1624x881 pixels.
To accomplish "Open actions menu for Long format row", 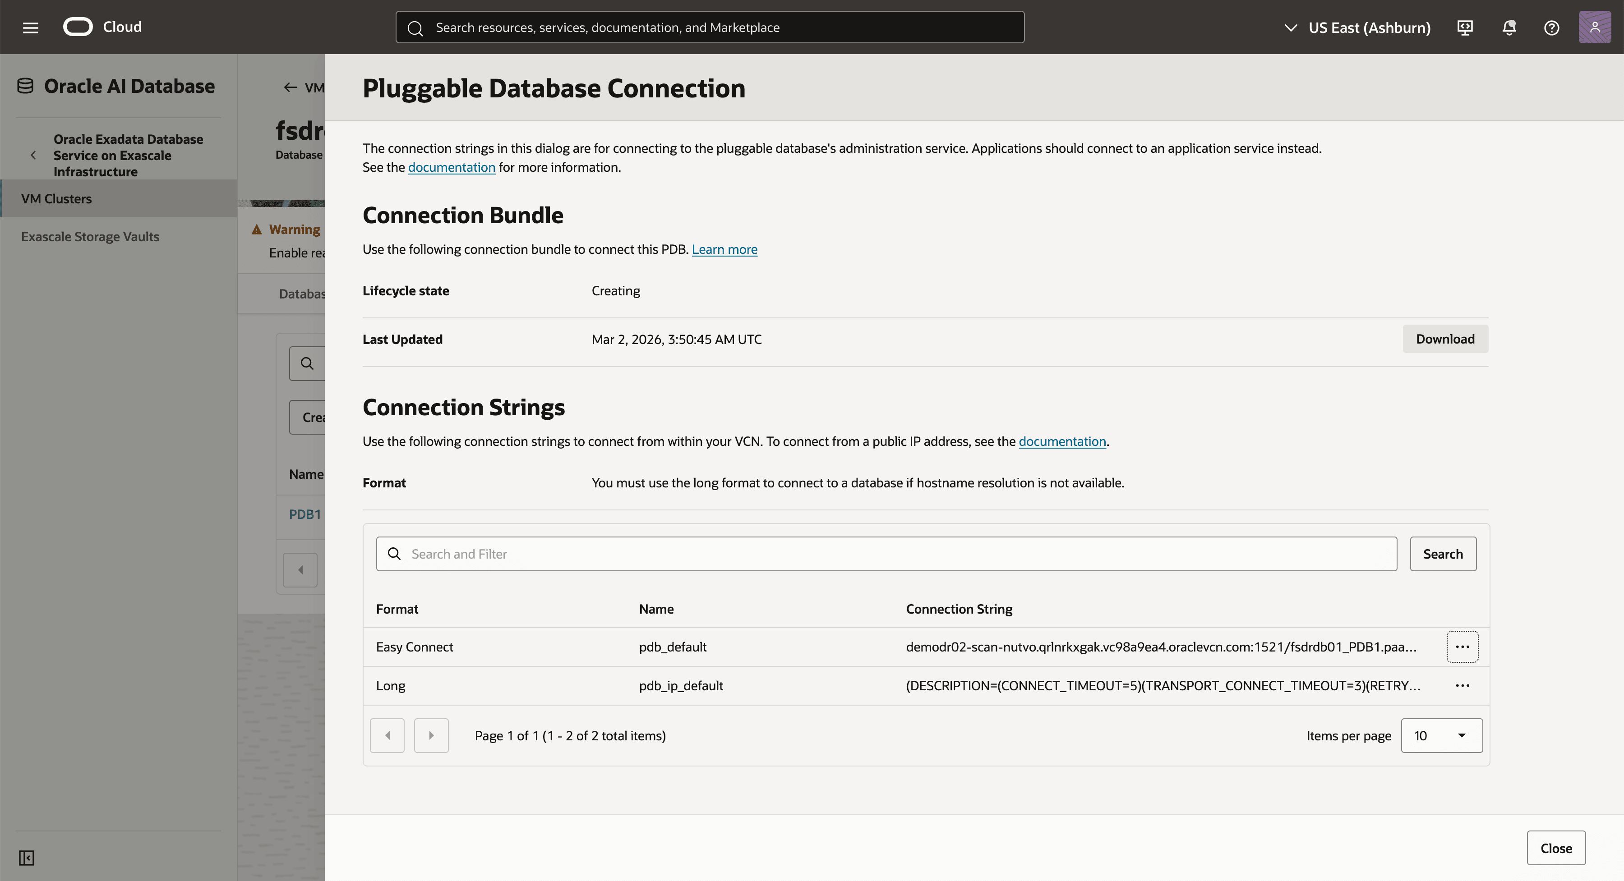I will point(1463,686).
